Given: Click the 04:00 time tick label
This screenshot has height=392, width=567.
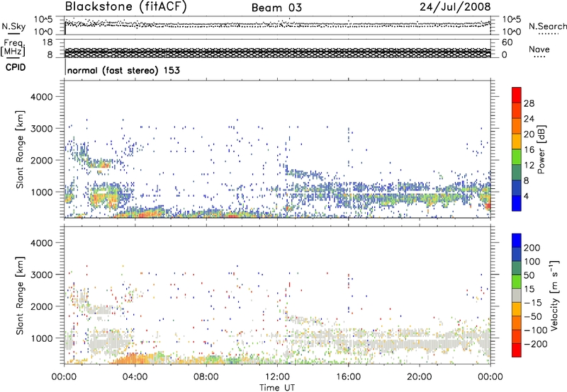Looking at the screenshot, I should tap(135, 377).
